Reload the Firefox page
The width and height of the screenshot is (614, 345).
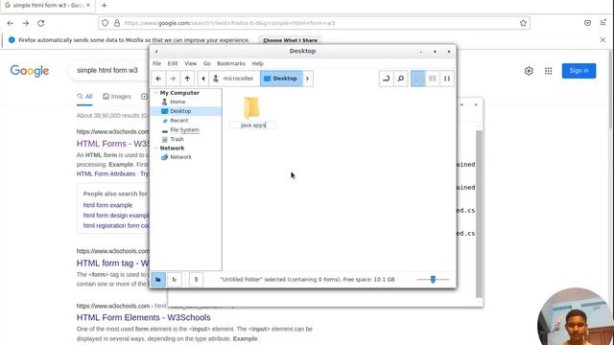coord(40,23)
